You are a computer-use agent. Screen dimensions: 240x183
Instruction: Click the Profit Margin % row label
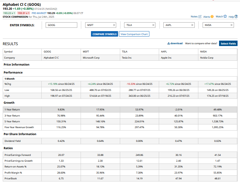coord(13,173)
